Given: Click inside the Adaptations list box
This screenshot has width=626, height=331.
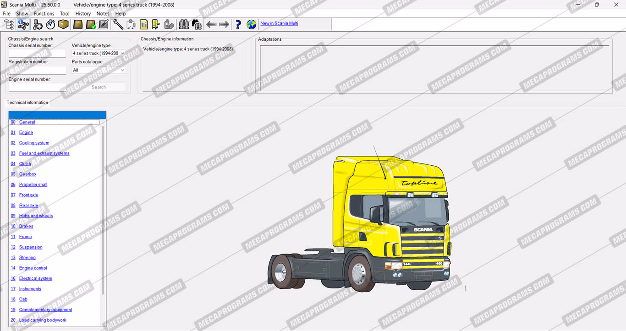Looking at the screenshot, I should click(434, 68).
